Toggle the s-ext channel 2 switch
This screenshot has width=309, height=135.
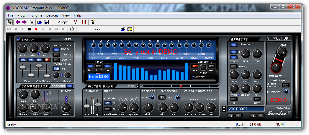tap(286, 85)
